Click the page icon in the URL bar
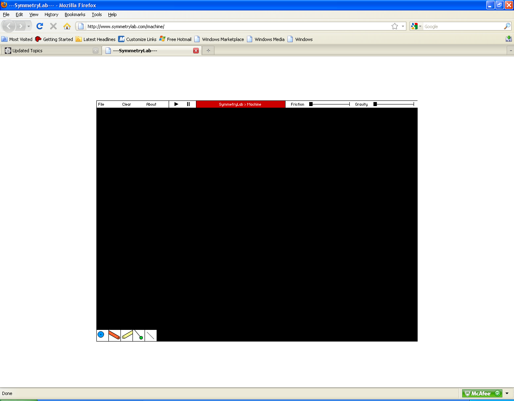 (x=81, y=26)
